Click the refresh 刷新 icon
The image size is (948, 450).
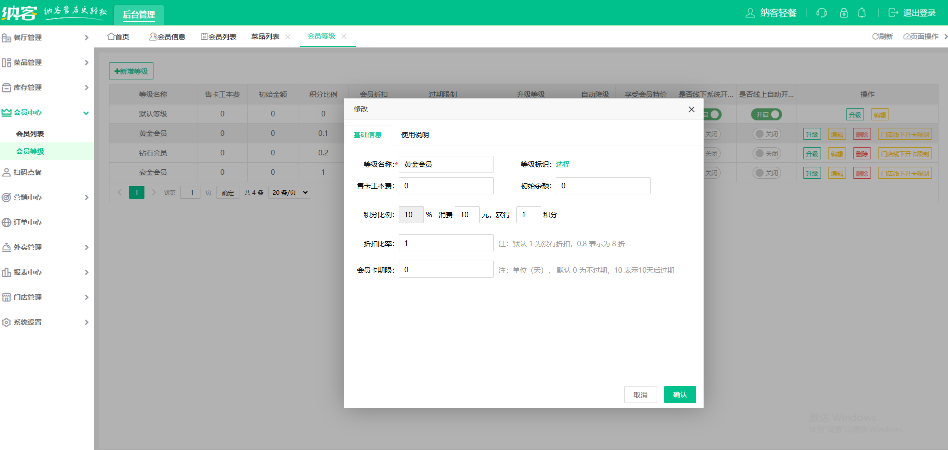[875, 36]
